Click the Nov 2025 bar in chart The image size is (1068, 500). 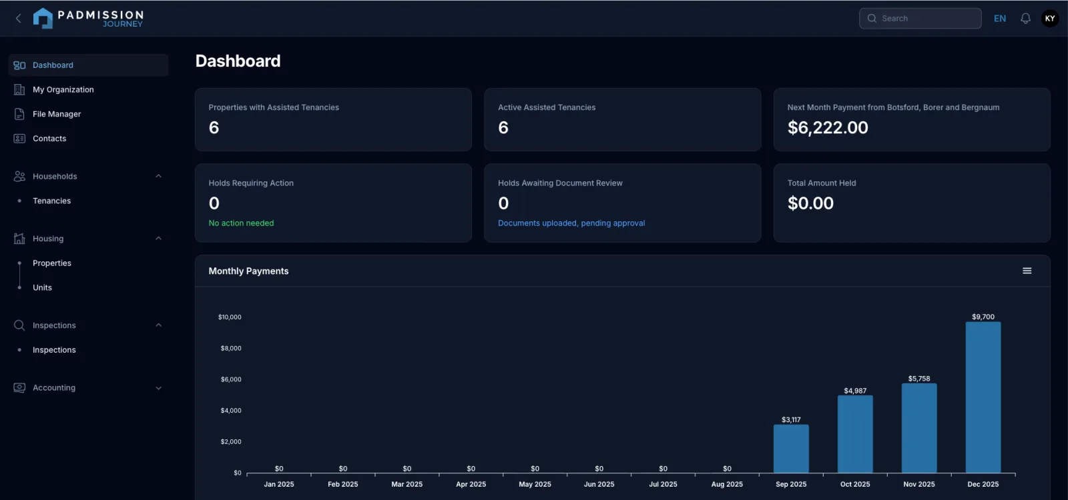click(919, 428)
